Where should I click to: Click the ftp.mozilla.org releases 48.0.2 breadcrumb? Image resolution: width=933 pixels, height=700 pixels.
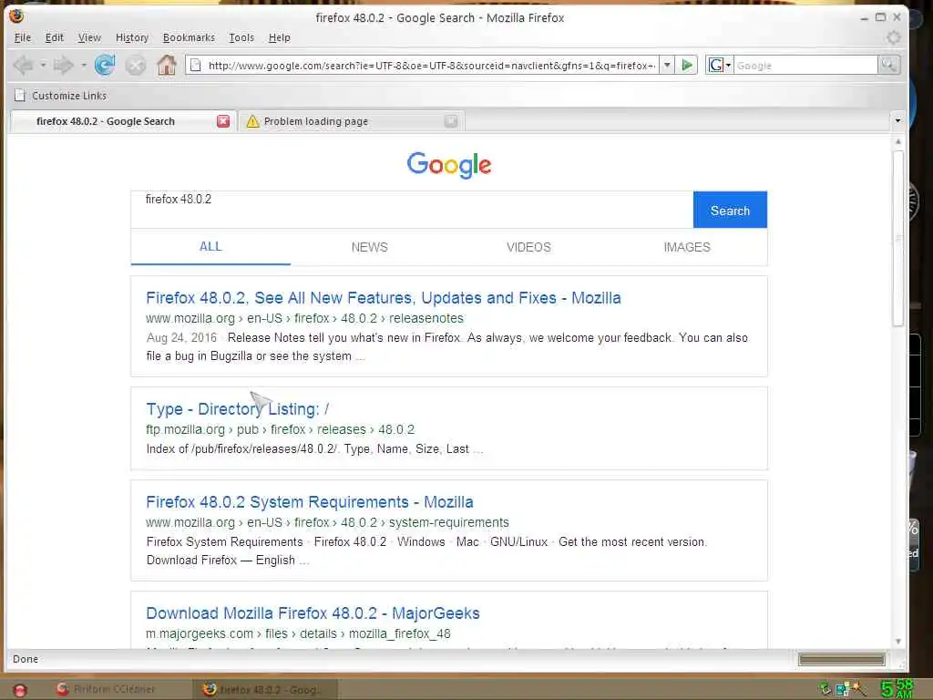[281, 430]
